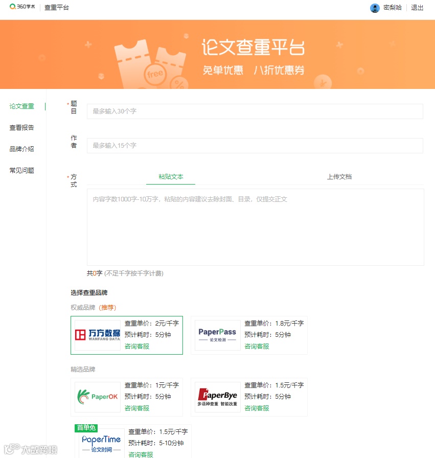435x458 pixels.
Task: Open 查重平台 header link
Action: pyautogui.click(x=57, y=8)
